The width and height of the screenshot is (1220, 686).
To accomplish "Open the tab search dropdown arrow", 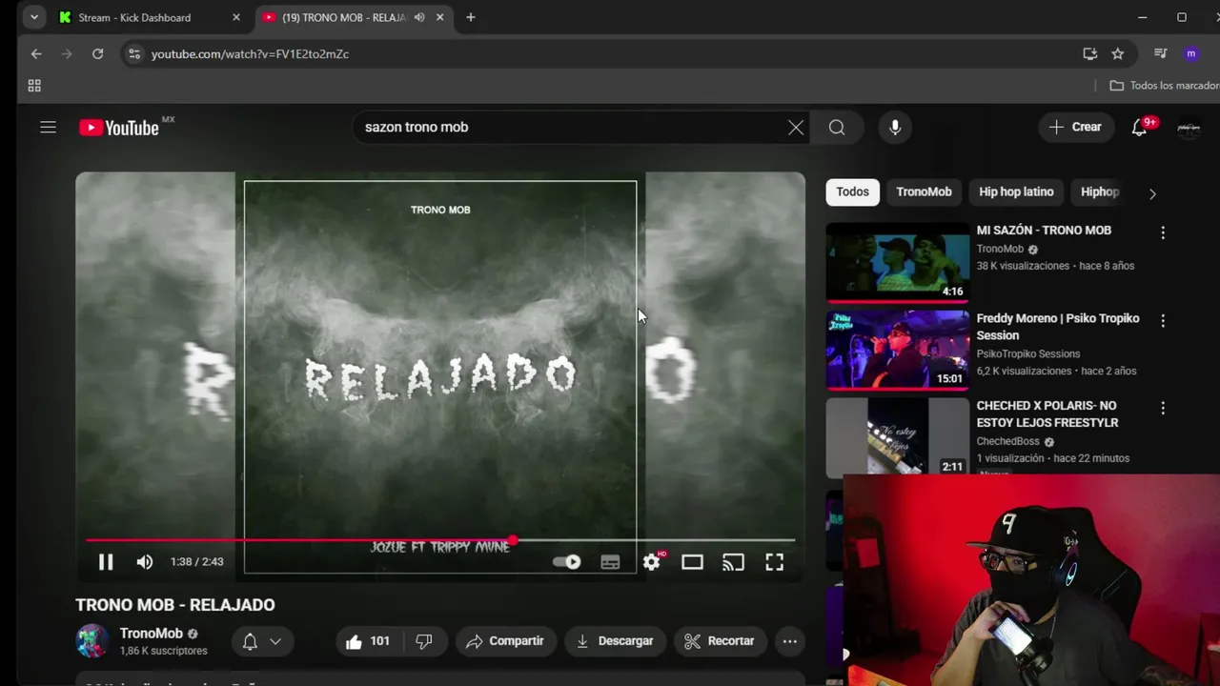I will point(34,17).
